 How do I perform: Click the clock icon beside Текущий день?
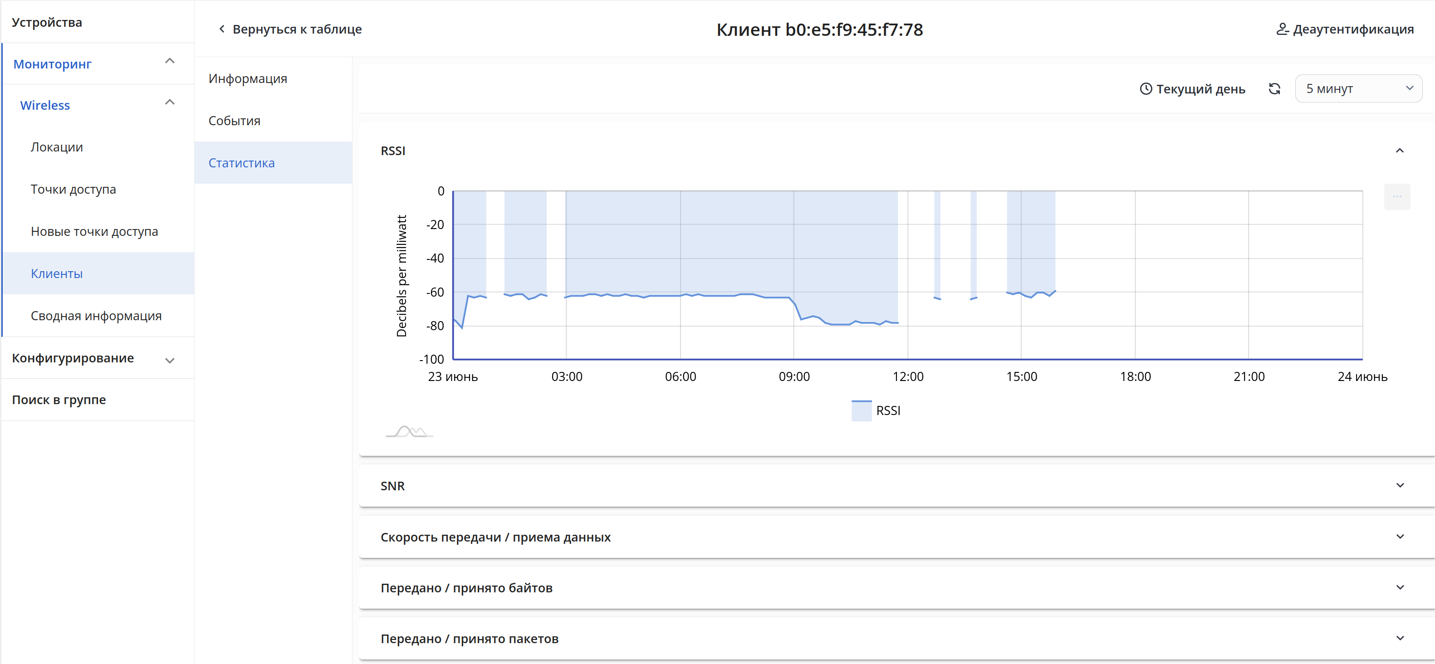(x=1146, y=88)
